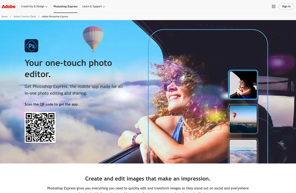Click the heading 'Your one-touch photo editor.'
The image size is (296, 193).
[x=68, y=68]
